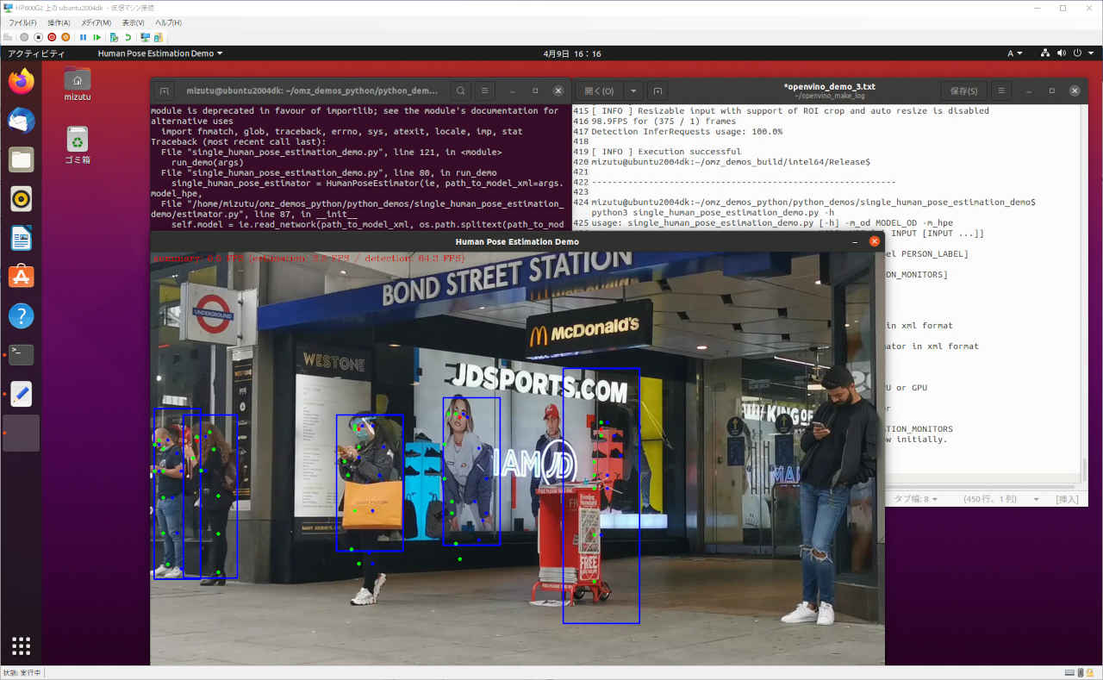Click the volume speaker icon
The image size is (1103, 680).
[1062, 53]
